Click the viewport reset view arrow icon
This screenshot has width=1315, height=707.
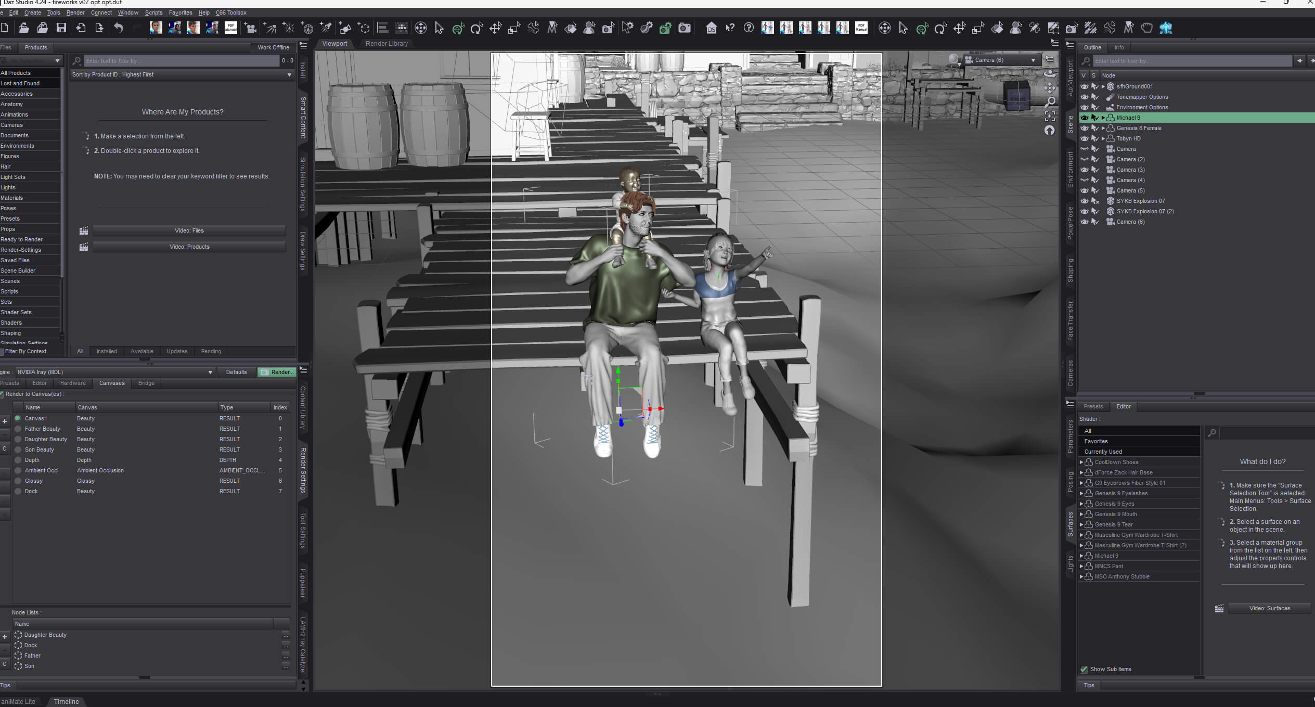click(x=1050, y=131)
